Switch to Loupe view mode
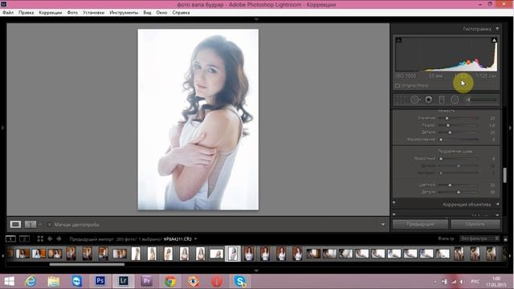This screenshot has width=514, height=289. click(x=15, y=225)
